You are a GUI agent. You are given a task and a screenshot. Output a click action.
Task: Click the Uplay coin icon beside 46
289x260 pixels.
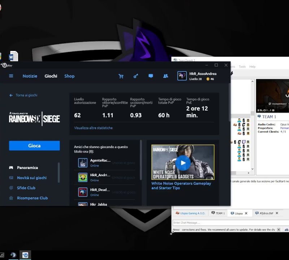(208, 79)
